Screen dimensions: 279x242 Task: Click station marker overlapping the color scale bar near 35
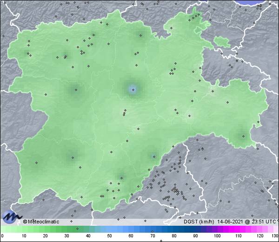click(77, 229)
